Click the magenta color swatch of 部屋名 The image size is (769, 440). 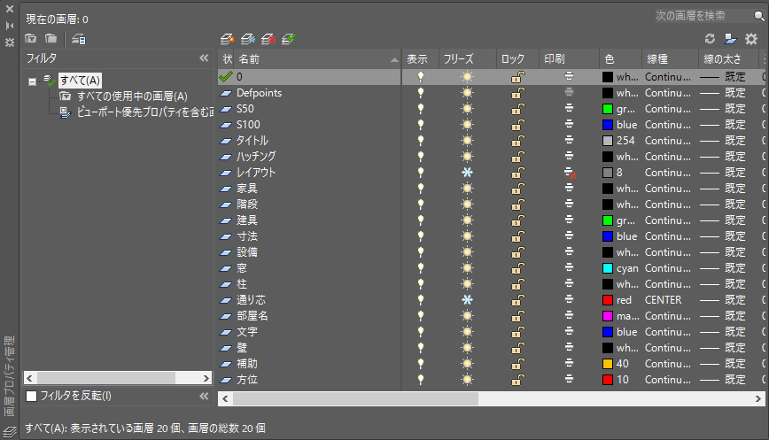608,316
